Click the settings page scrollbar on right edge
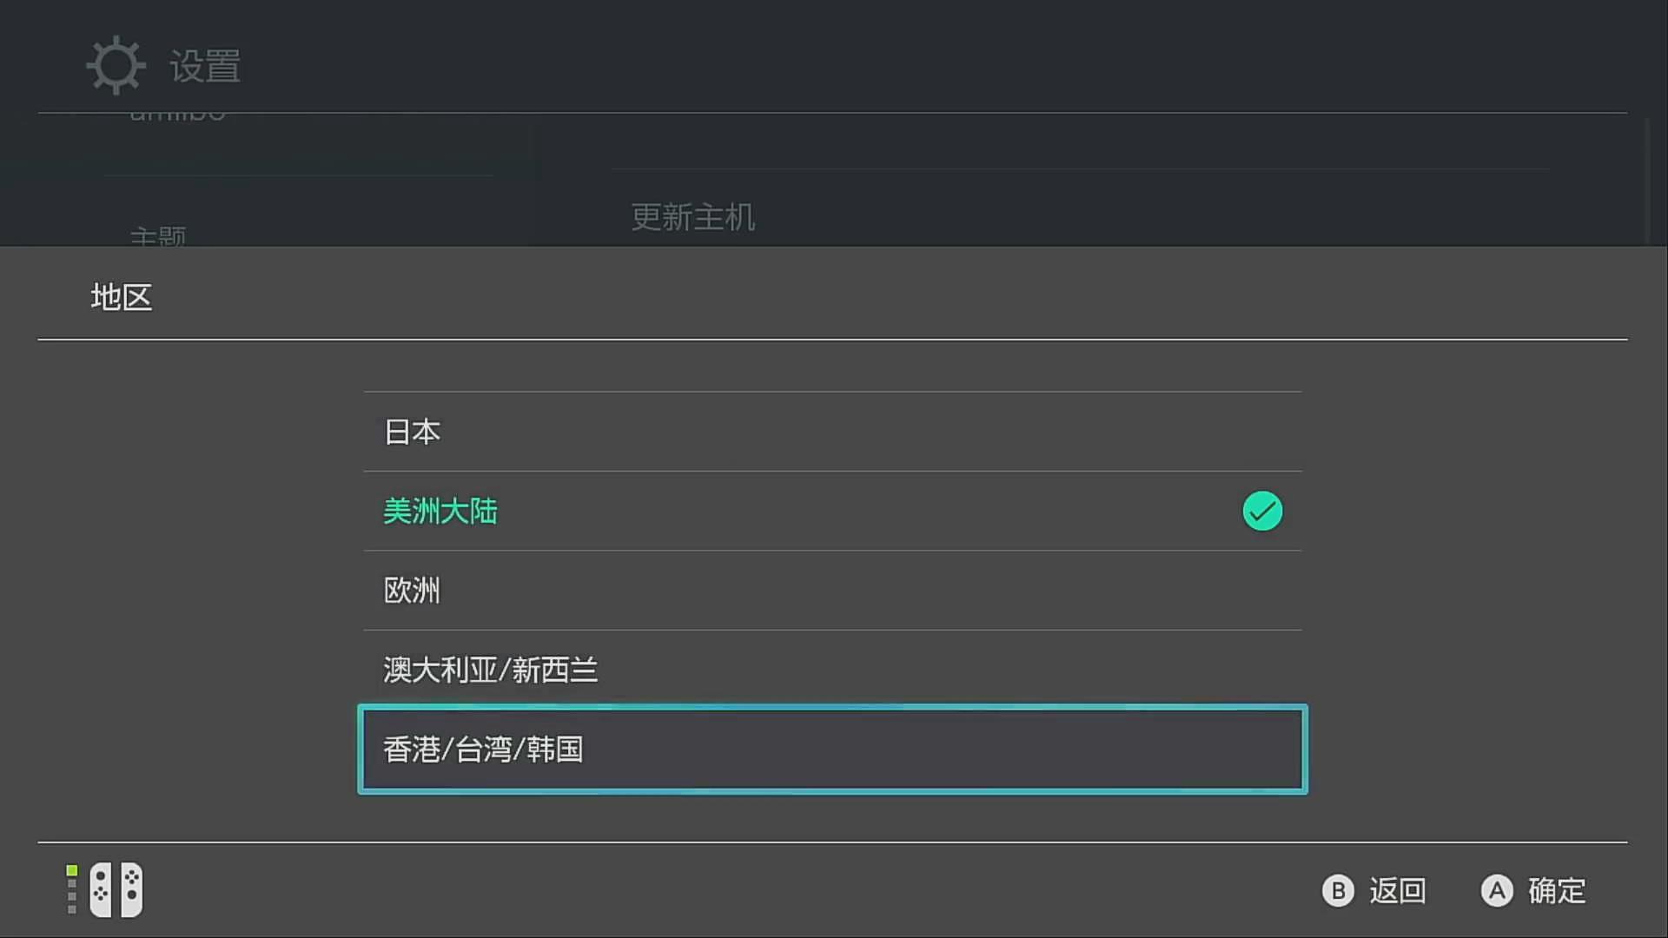 point(1647,181)
